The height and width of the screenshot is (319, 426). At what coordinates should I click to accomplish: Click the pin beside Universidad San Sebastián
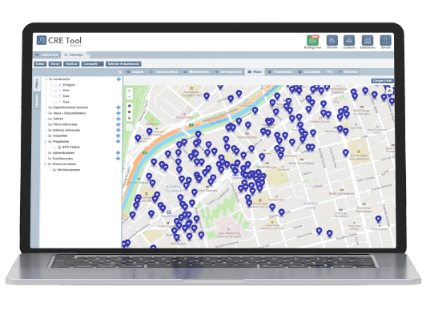pyautogui.click(x=346, y=152)
